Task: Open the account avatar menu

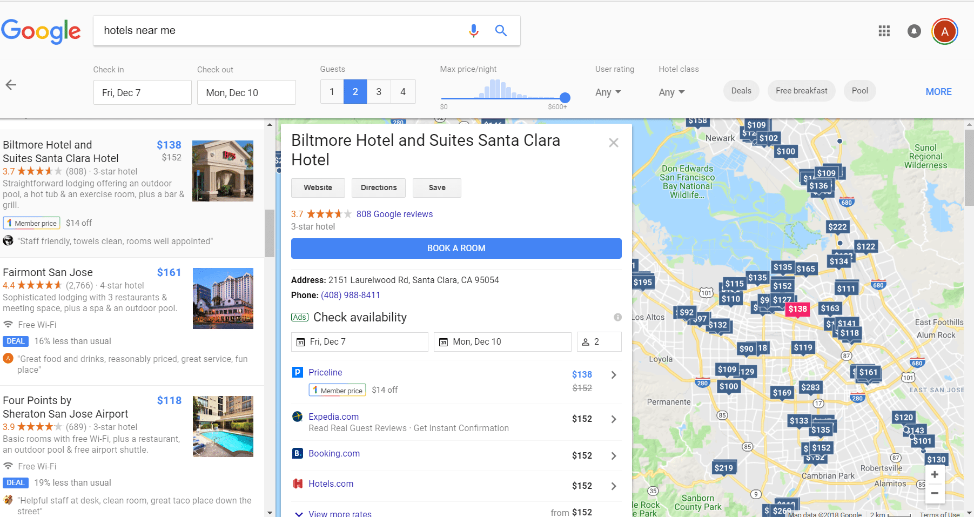Action: coord(945,31)
